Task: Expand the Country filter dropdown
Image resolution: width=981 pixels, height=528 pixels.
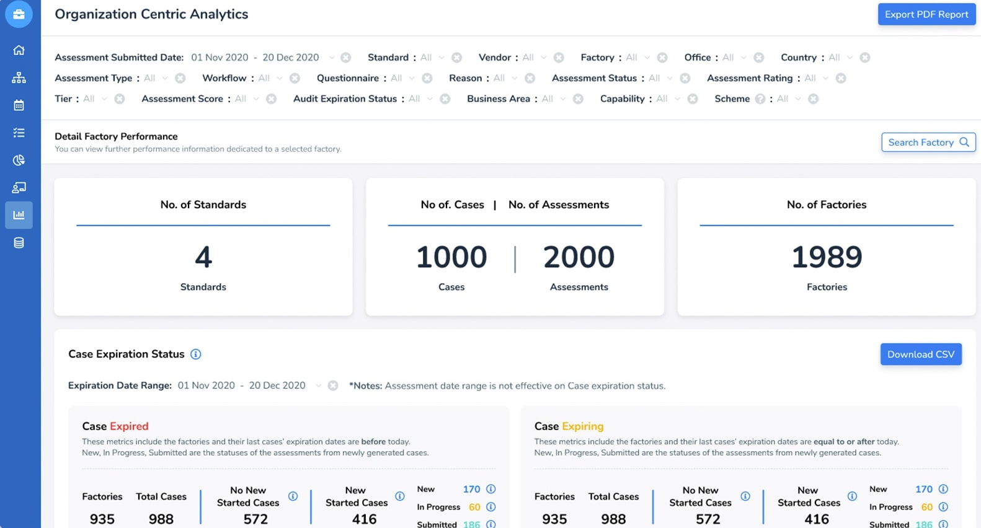Action: [x=850, y=58]
